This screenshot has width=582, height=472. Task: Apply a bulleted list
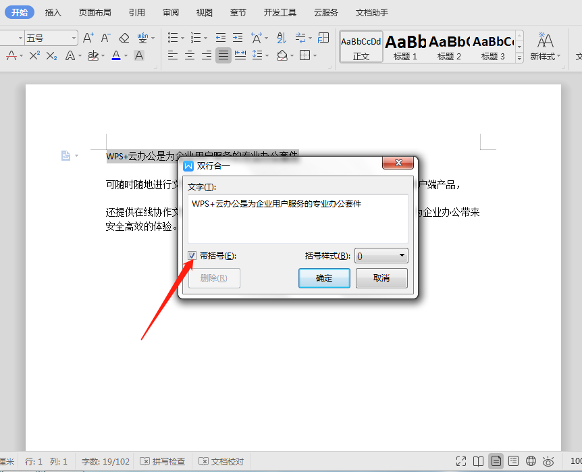(x=173, y=38)
